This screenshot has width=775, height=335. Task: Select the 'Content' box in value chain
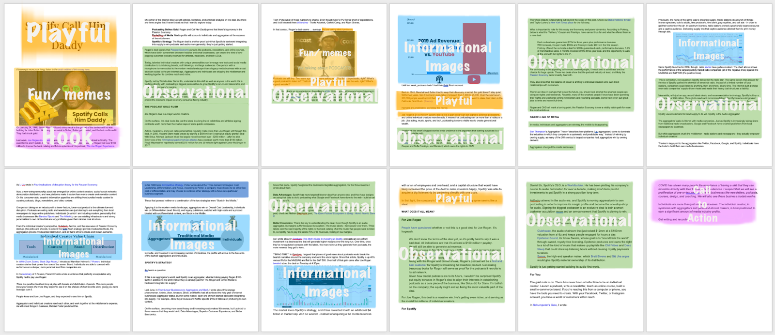[55, 247]
